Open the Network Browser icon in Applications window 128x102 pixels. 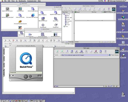(x=43, y=19)
